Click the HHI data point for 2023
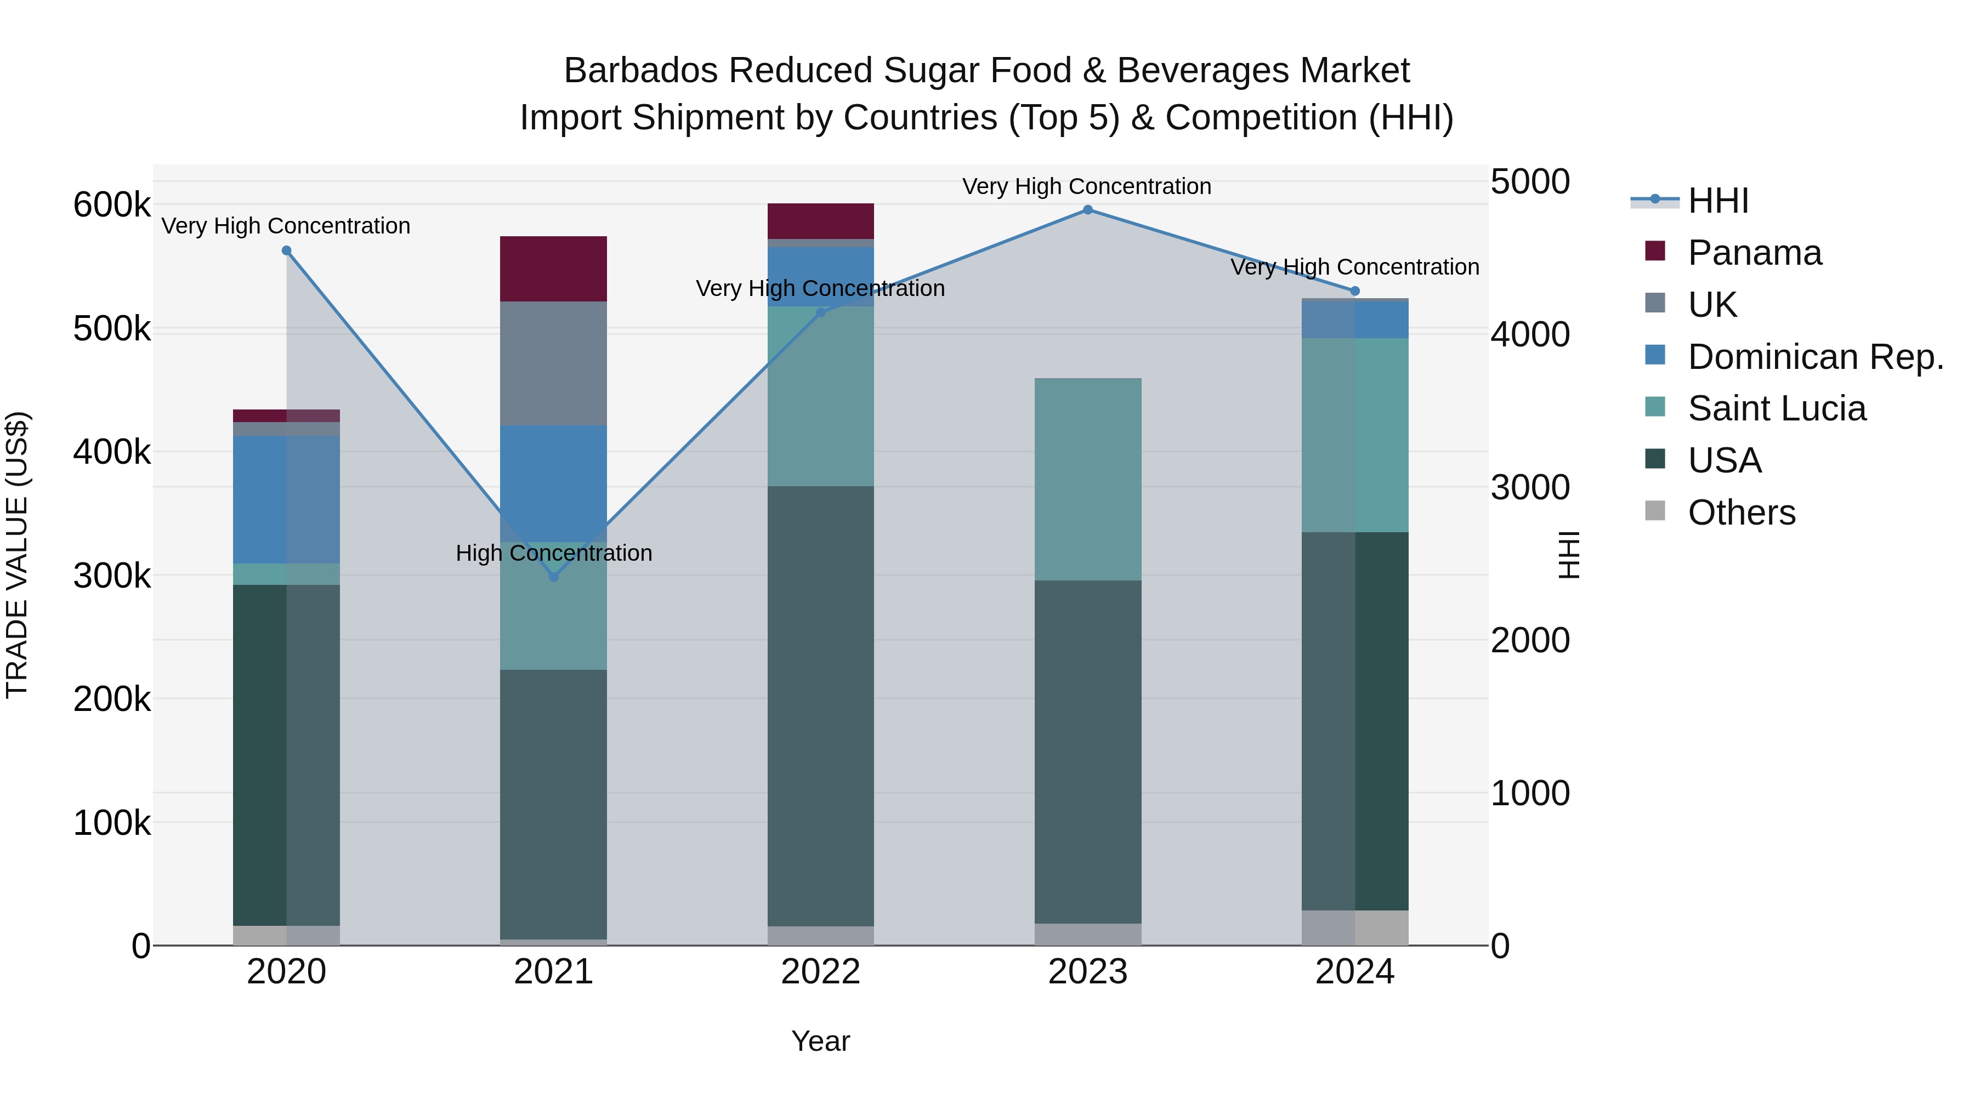1974x1110 pixels. (x=1087, y=210)
